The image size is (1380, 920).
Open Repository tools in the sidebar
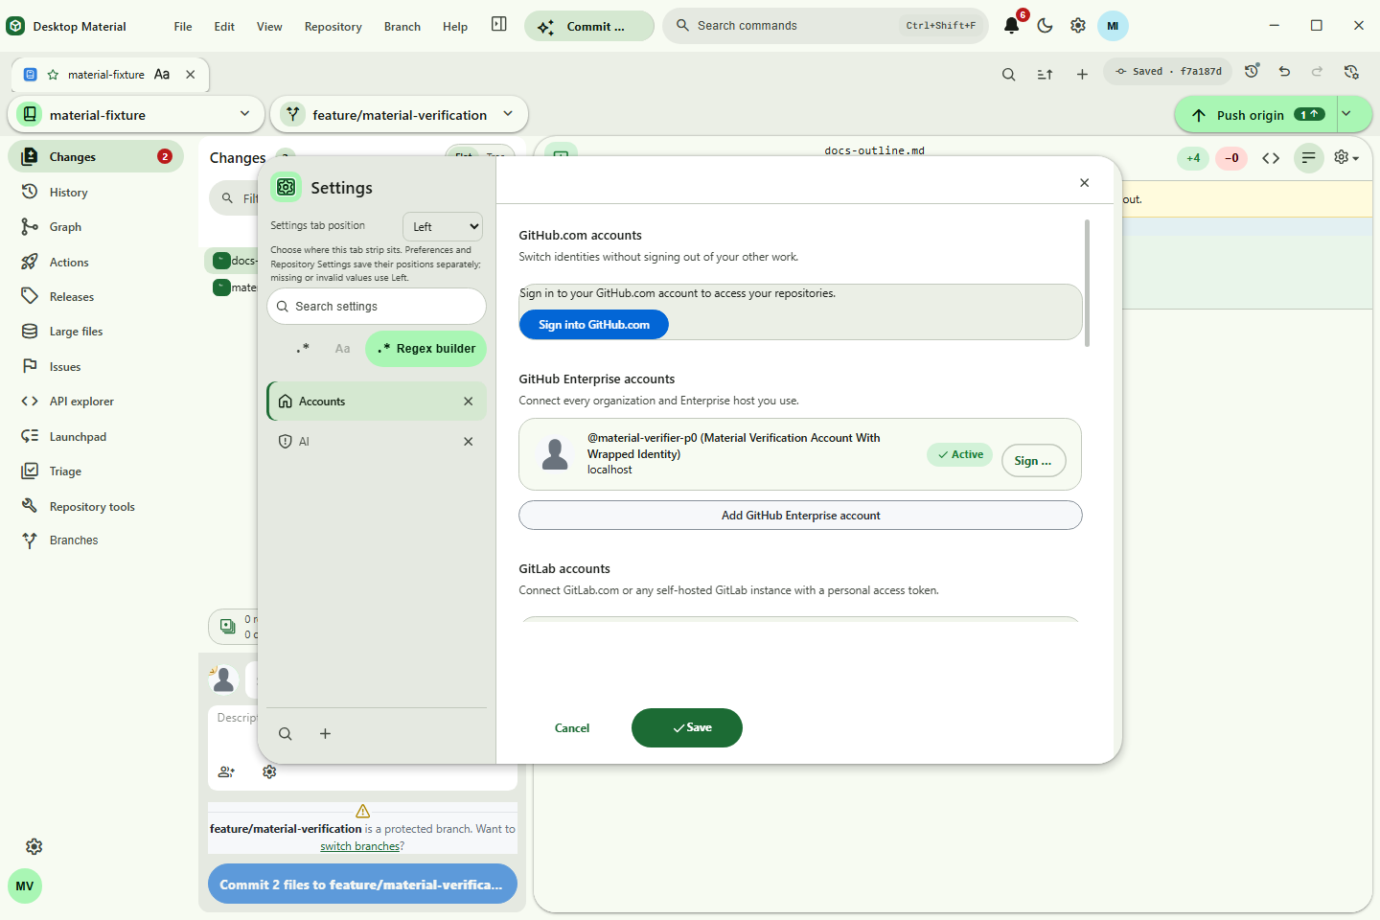click(96, 506)
